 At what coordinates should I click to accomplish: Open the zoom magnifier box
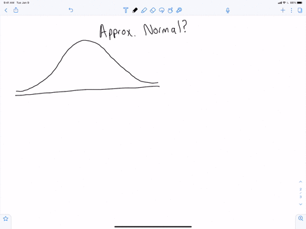(301, 218)
